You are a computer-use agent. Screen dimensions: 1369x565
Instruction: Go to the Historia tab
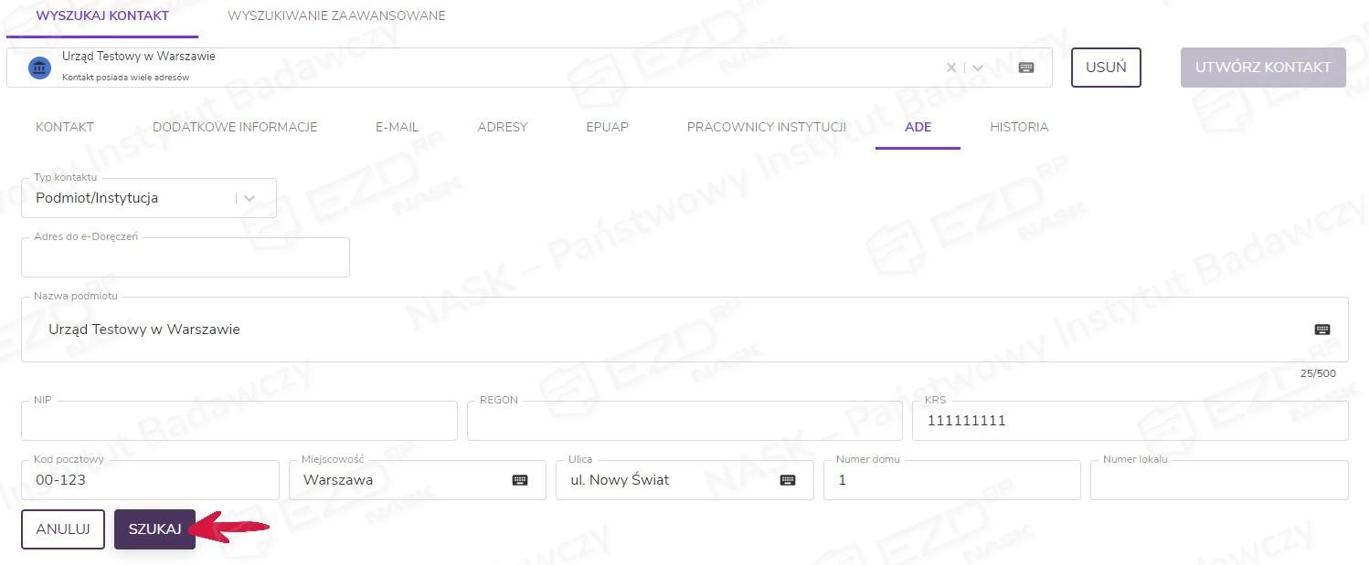(1019, 127)
